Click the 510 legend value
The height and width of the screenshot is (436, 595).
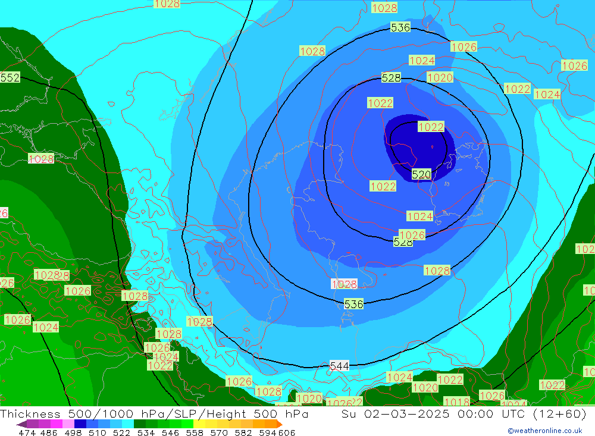click(97, 432)
